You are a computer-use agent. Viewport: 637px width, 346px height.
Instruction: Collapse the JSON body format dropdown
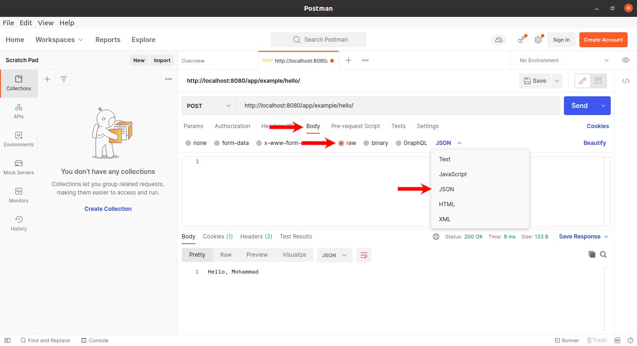[x=448, y=143]
